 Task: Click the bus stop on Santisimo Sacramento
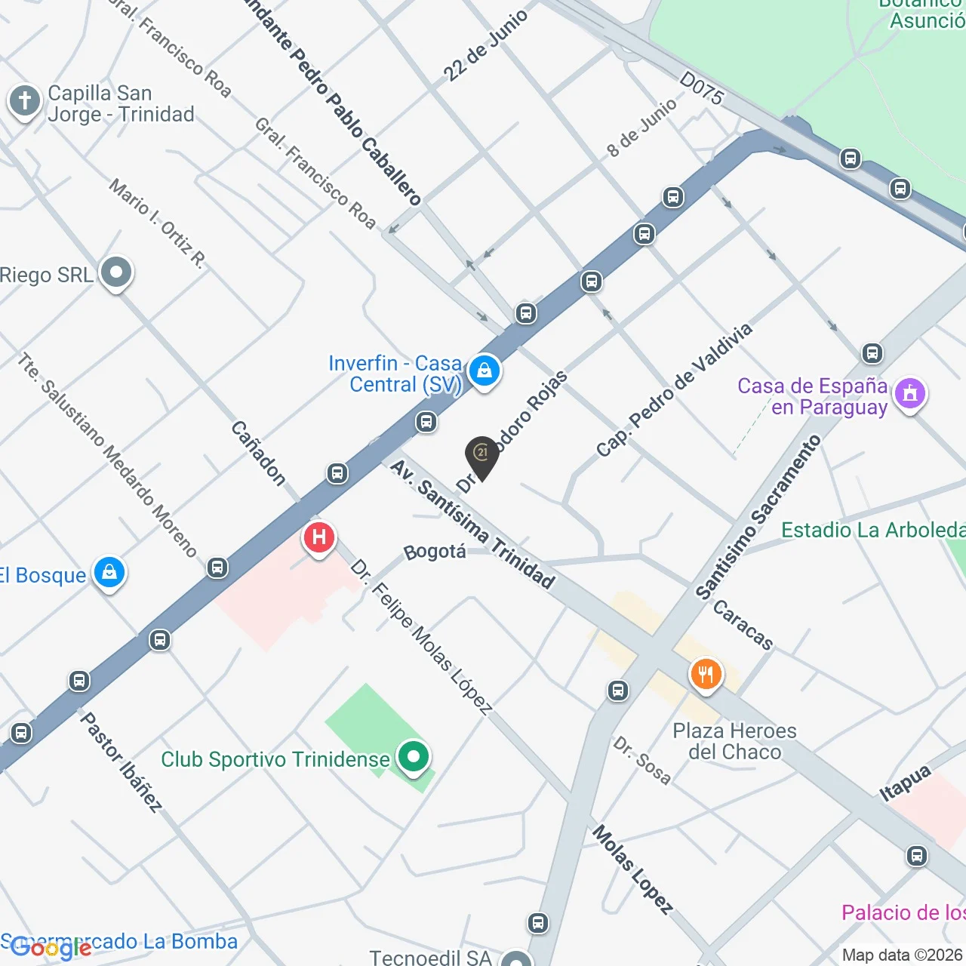[872, 352]
